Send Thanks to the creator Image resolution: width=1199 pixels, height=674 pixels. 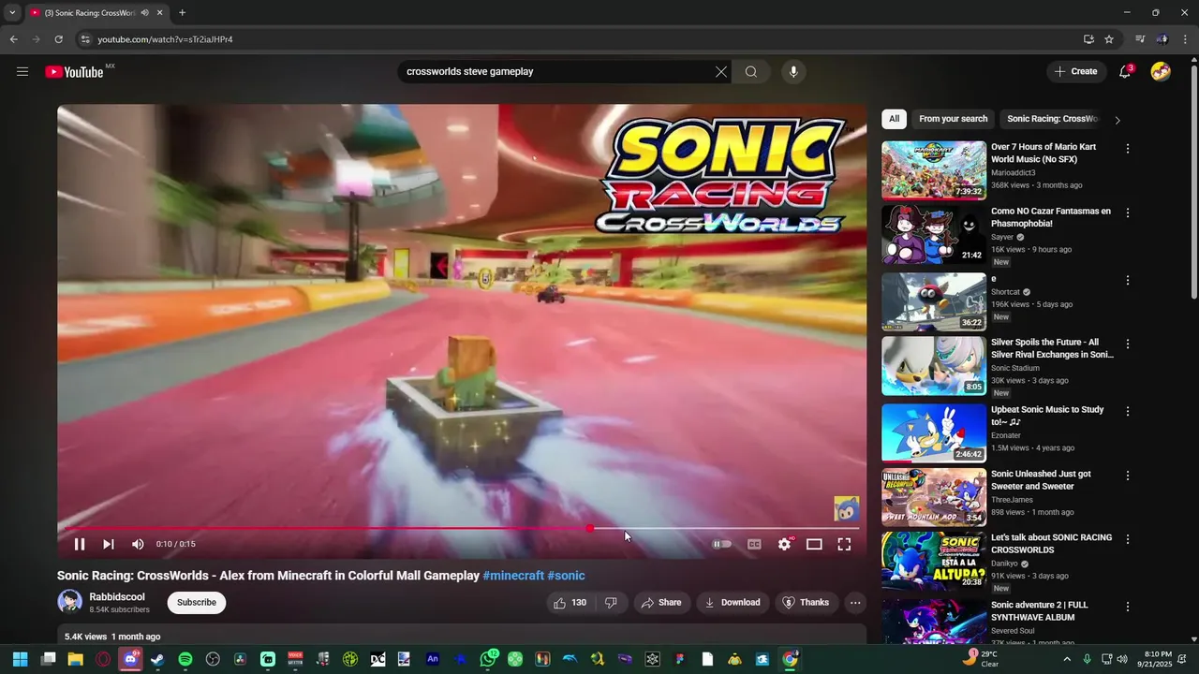pyautogui.click(x=806, y=603)
